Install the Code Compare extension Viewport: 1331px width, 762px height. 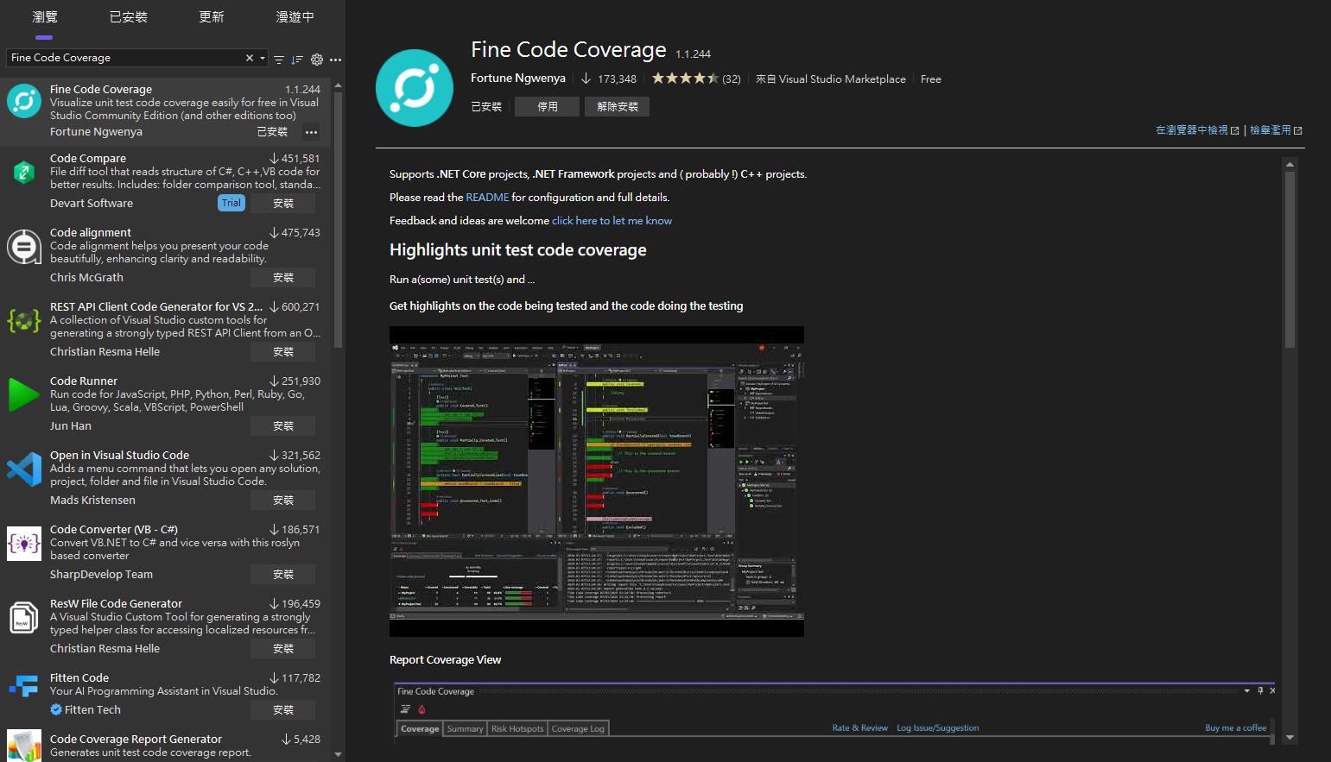[282, 204]
